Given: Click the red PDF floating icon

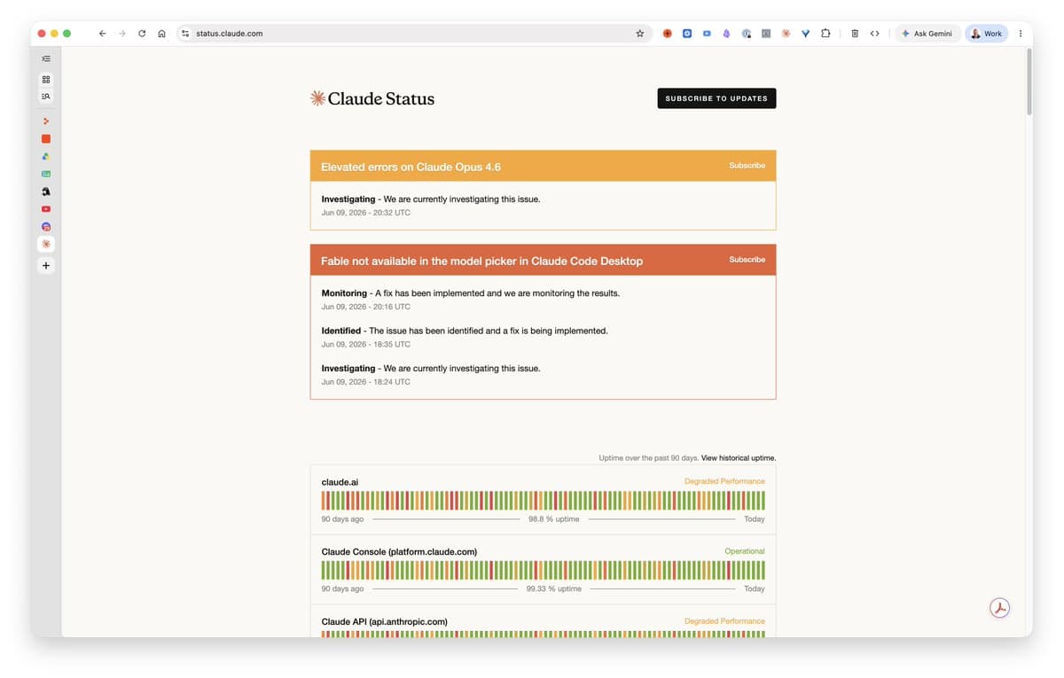Looking at the screenshot, I should [x=1000, y=608].
